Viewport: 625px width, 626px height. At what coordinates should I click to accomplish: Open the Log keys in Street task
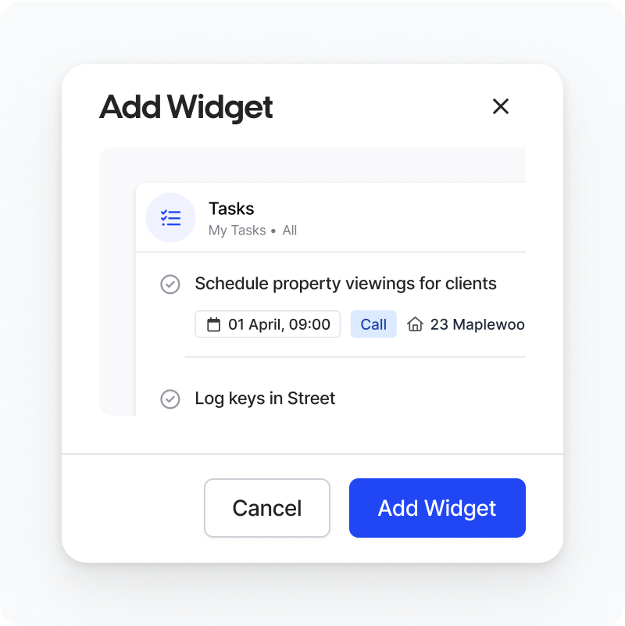coord(265,399)
